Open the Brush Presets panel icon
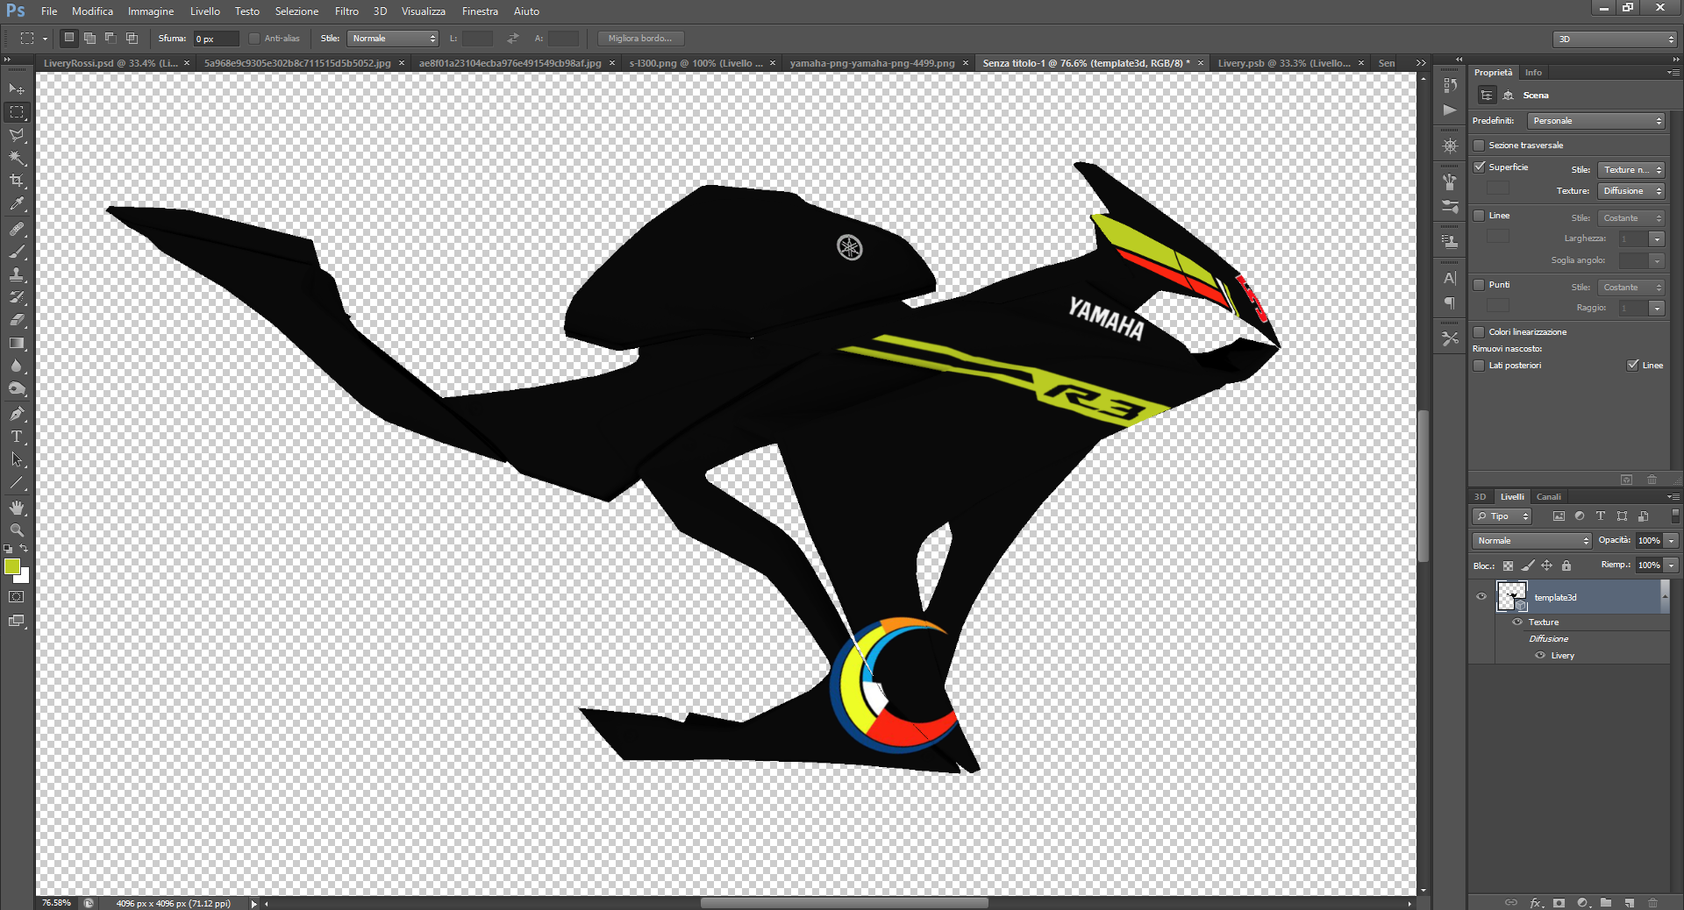The image size is (1684, 910). click(1450, 207)
